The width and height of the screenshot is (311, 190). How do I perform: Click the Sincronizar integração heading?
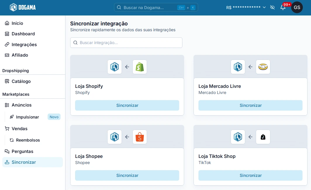(99, 24)
